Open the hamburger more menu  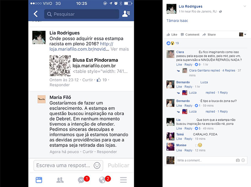pyautogui.click(x=123, y=180)
